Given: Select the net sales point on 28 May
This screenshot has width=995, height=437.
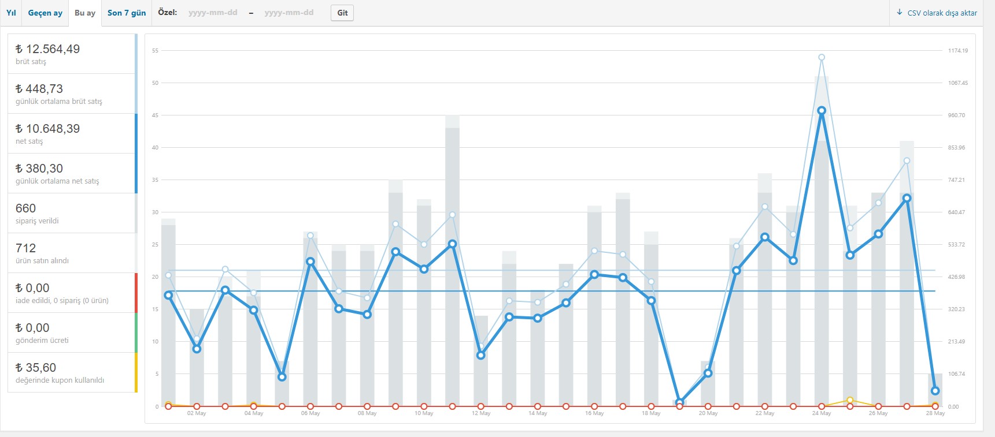Looking at the screenshot, I should tap(935, 391).
